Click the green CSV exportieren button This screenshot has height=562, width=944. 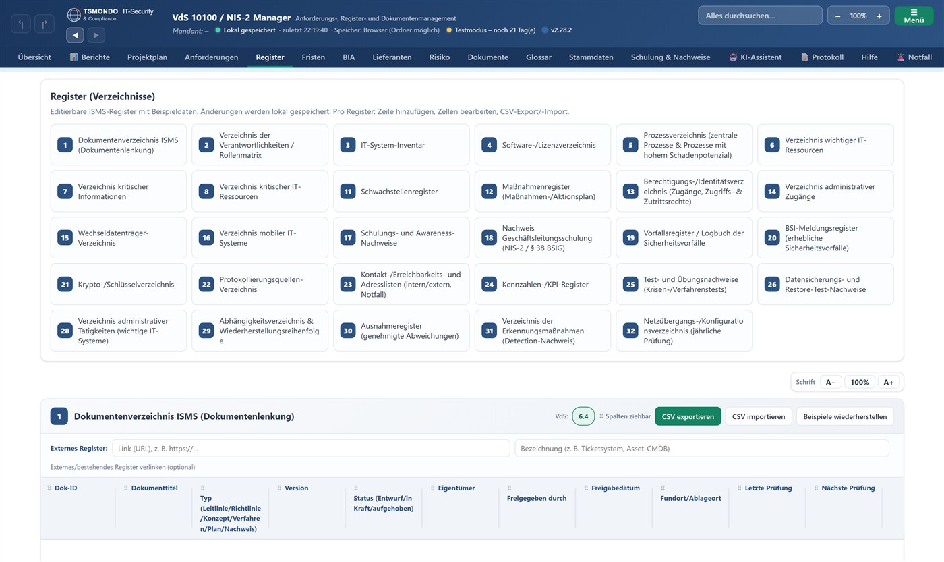(x=688, y=416)
